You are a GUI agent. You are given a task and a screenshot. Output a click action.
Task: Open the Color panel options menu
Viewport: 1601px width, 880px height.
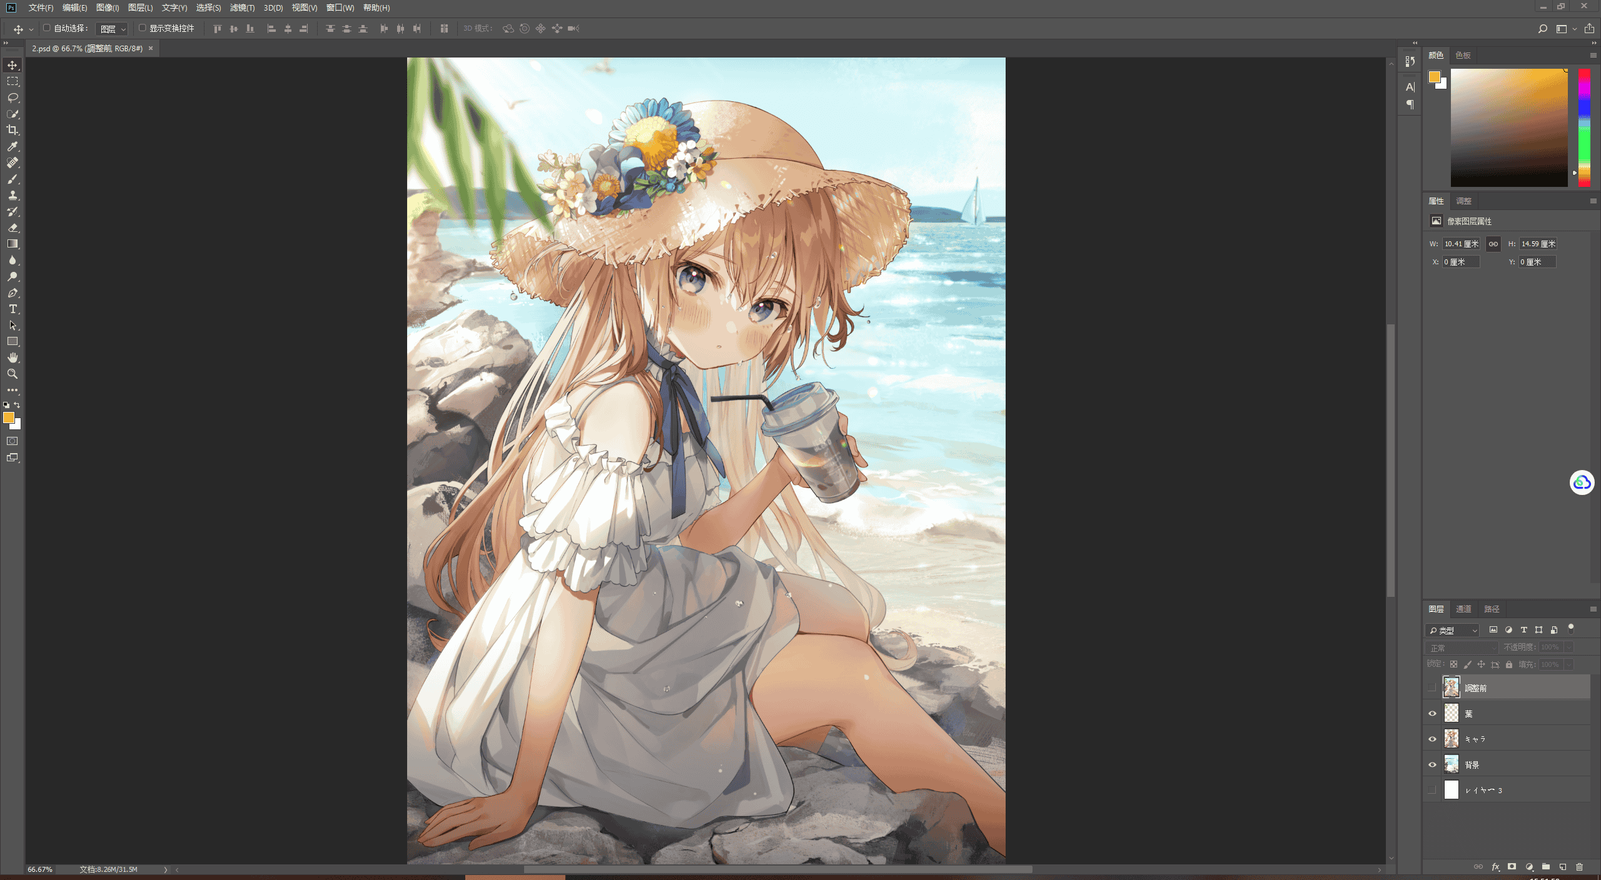(1593, 55)
